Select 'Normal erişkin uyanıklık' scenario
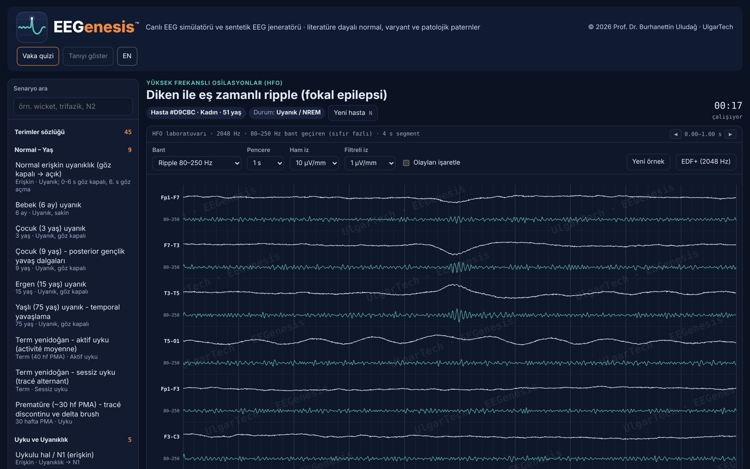This screenshot has height=469, width=750. [73, 177]
